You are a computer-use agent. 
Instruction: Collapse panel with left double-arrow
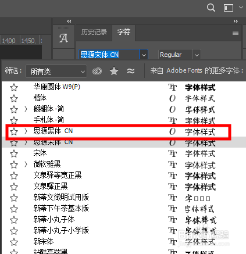[x=69, y=21]
